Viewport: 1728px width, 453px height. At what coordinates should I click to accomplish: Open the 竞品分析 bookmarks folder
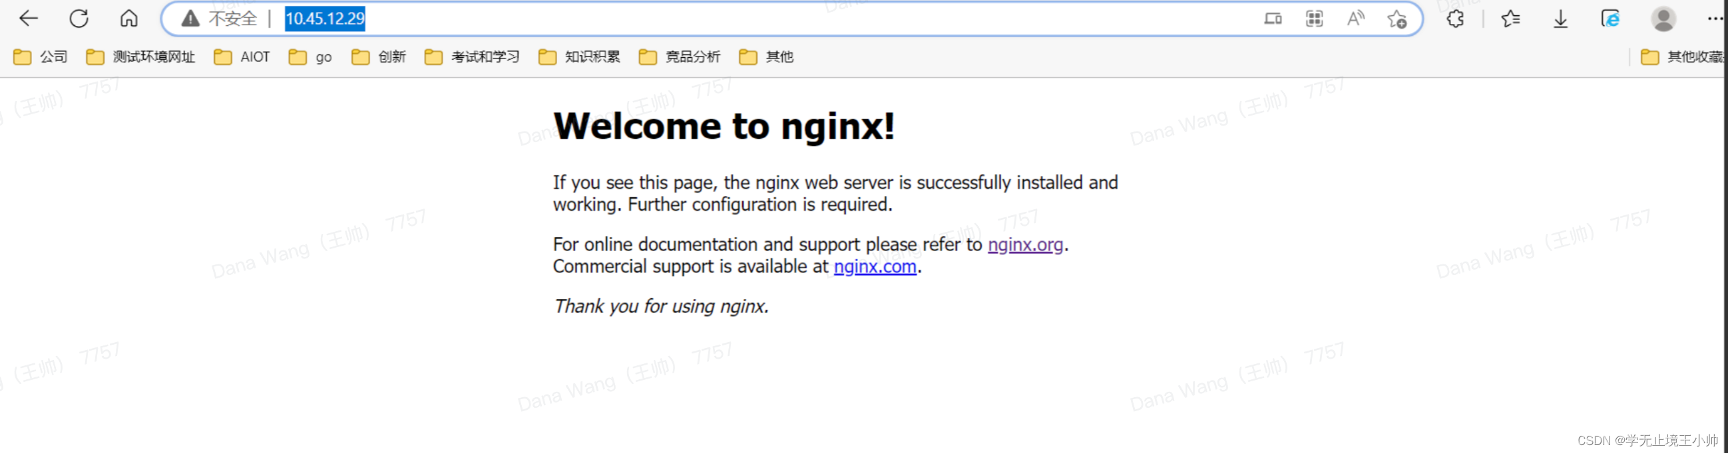pyautogui.click(x=680, y=57)
